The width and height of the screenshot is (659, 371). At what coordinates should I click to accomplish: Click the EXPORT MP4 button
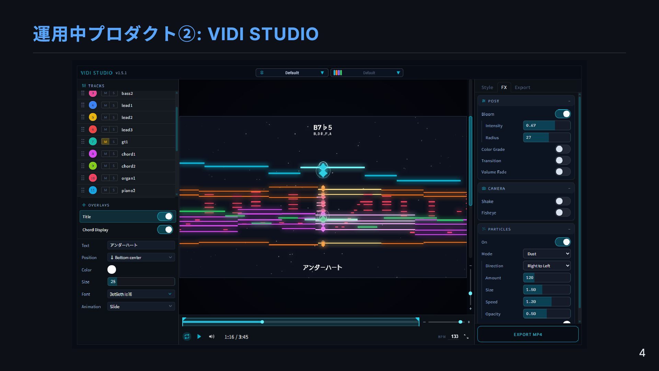tap(528, 334)
